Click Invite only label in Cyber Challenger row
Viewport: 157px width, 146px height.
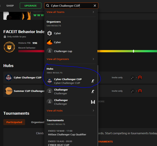[x=117, y=77]
